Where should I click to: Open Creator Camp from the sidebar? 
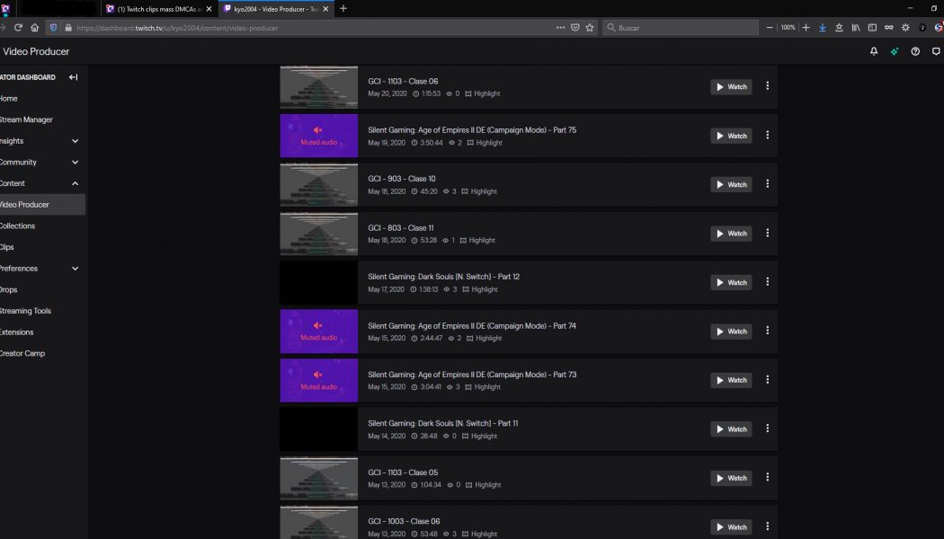tap(22, 353)
